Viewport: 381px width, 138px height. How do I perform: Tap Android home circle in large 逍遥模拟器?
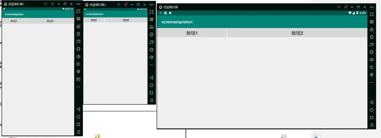372,110
